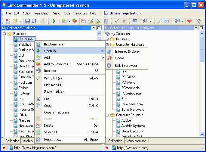Open the Favorites menu
This screenshot has height=152, width=206.
pos(80,13)
